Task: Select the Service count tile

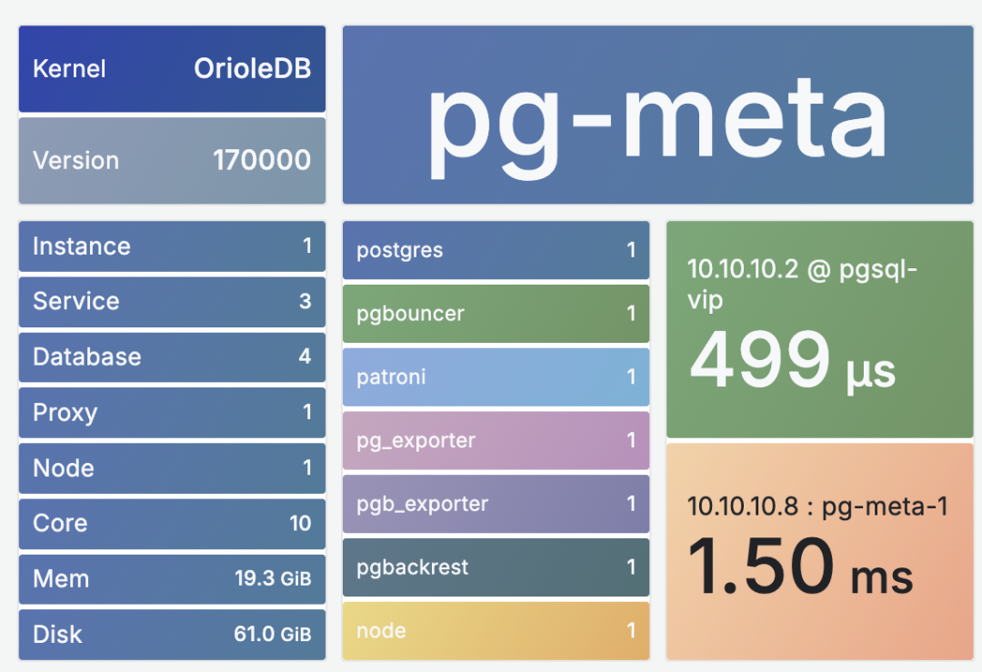Action: 172,301
